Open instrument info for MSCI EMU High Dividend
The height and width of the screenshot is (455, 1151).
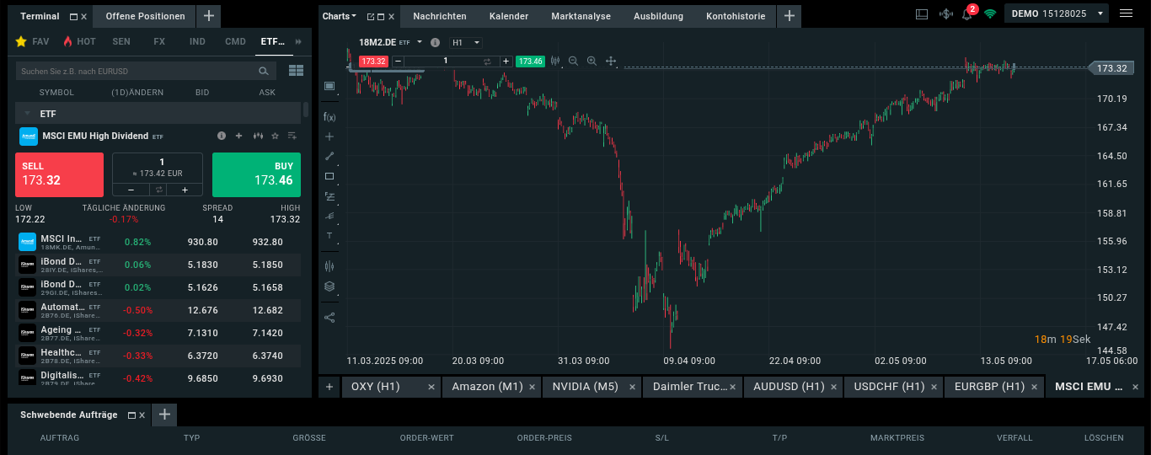[x=222, y=136]
